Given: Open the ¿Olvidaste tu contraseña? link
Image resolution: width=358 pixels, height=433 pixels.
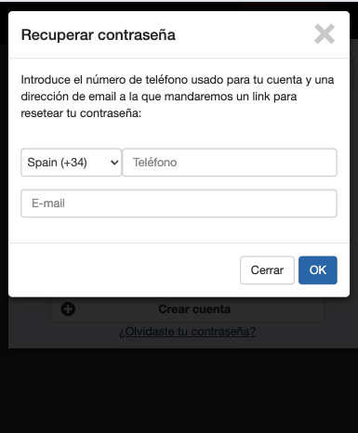Looking at the screenshot, I should click(188, 332).
